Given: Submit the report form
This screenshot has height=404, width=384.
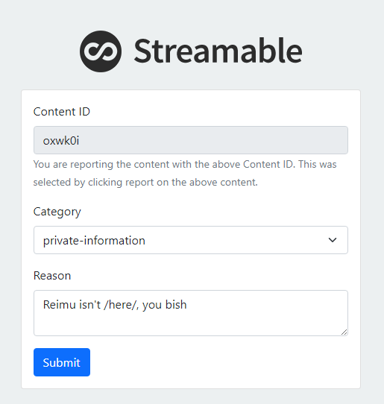Looking at the screenshot, I should tap(62, 362).
